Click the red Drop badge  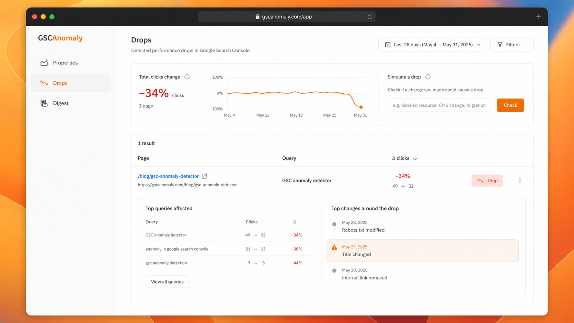(487, 181)
